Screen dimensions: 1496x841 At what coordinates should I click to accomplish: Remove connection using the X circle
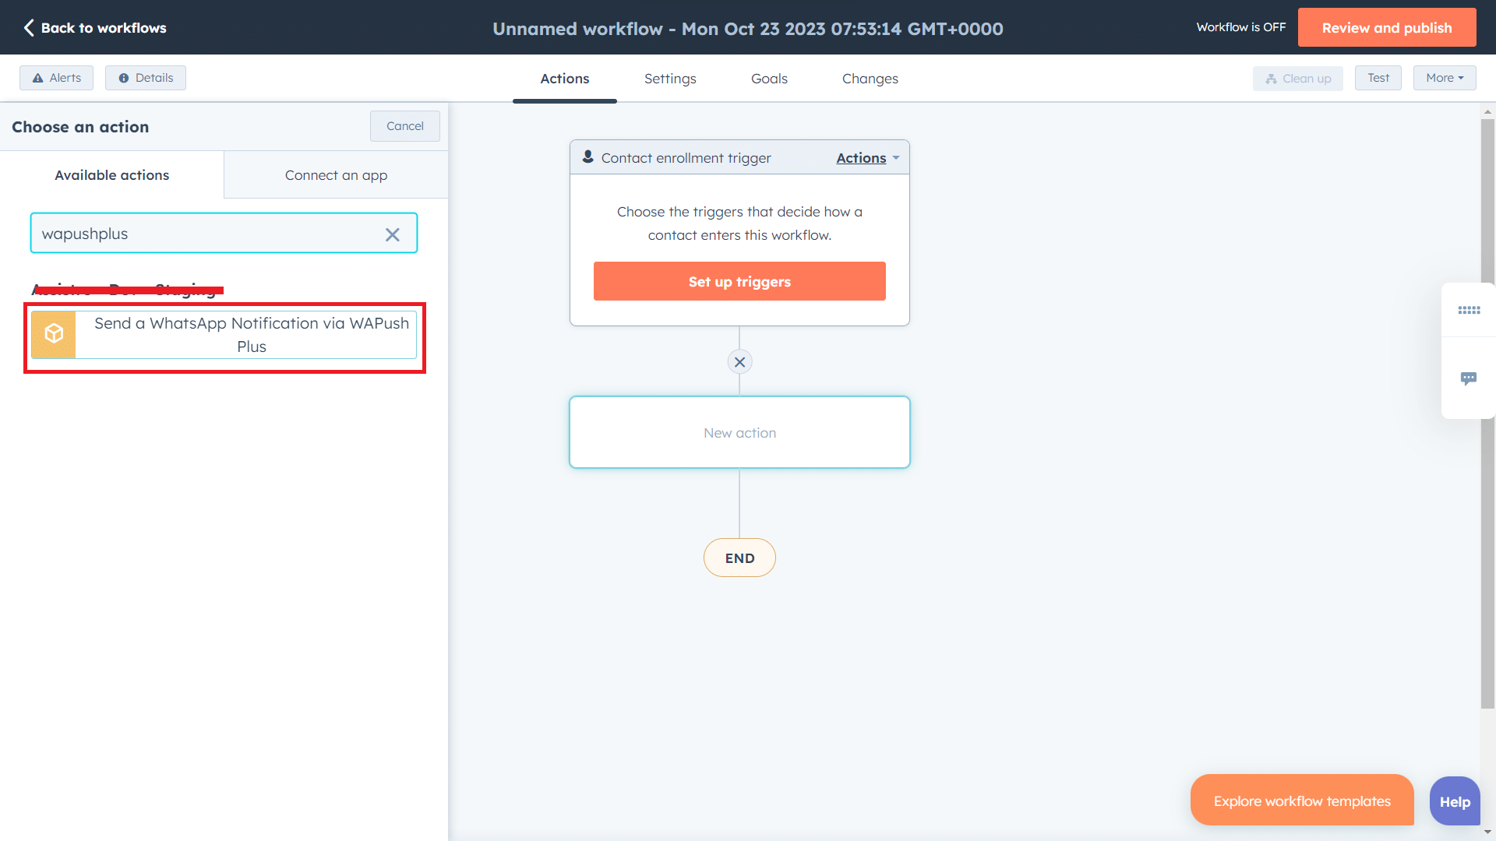click(739, 362)
